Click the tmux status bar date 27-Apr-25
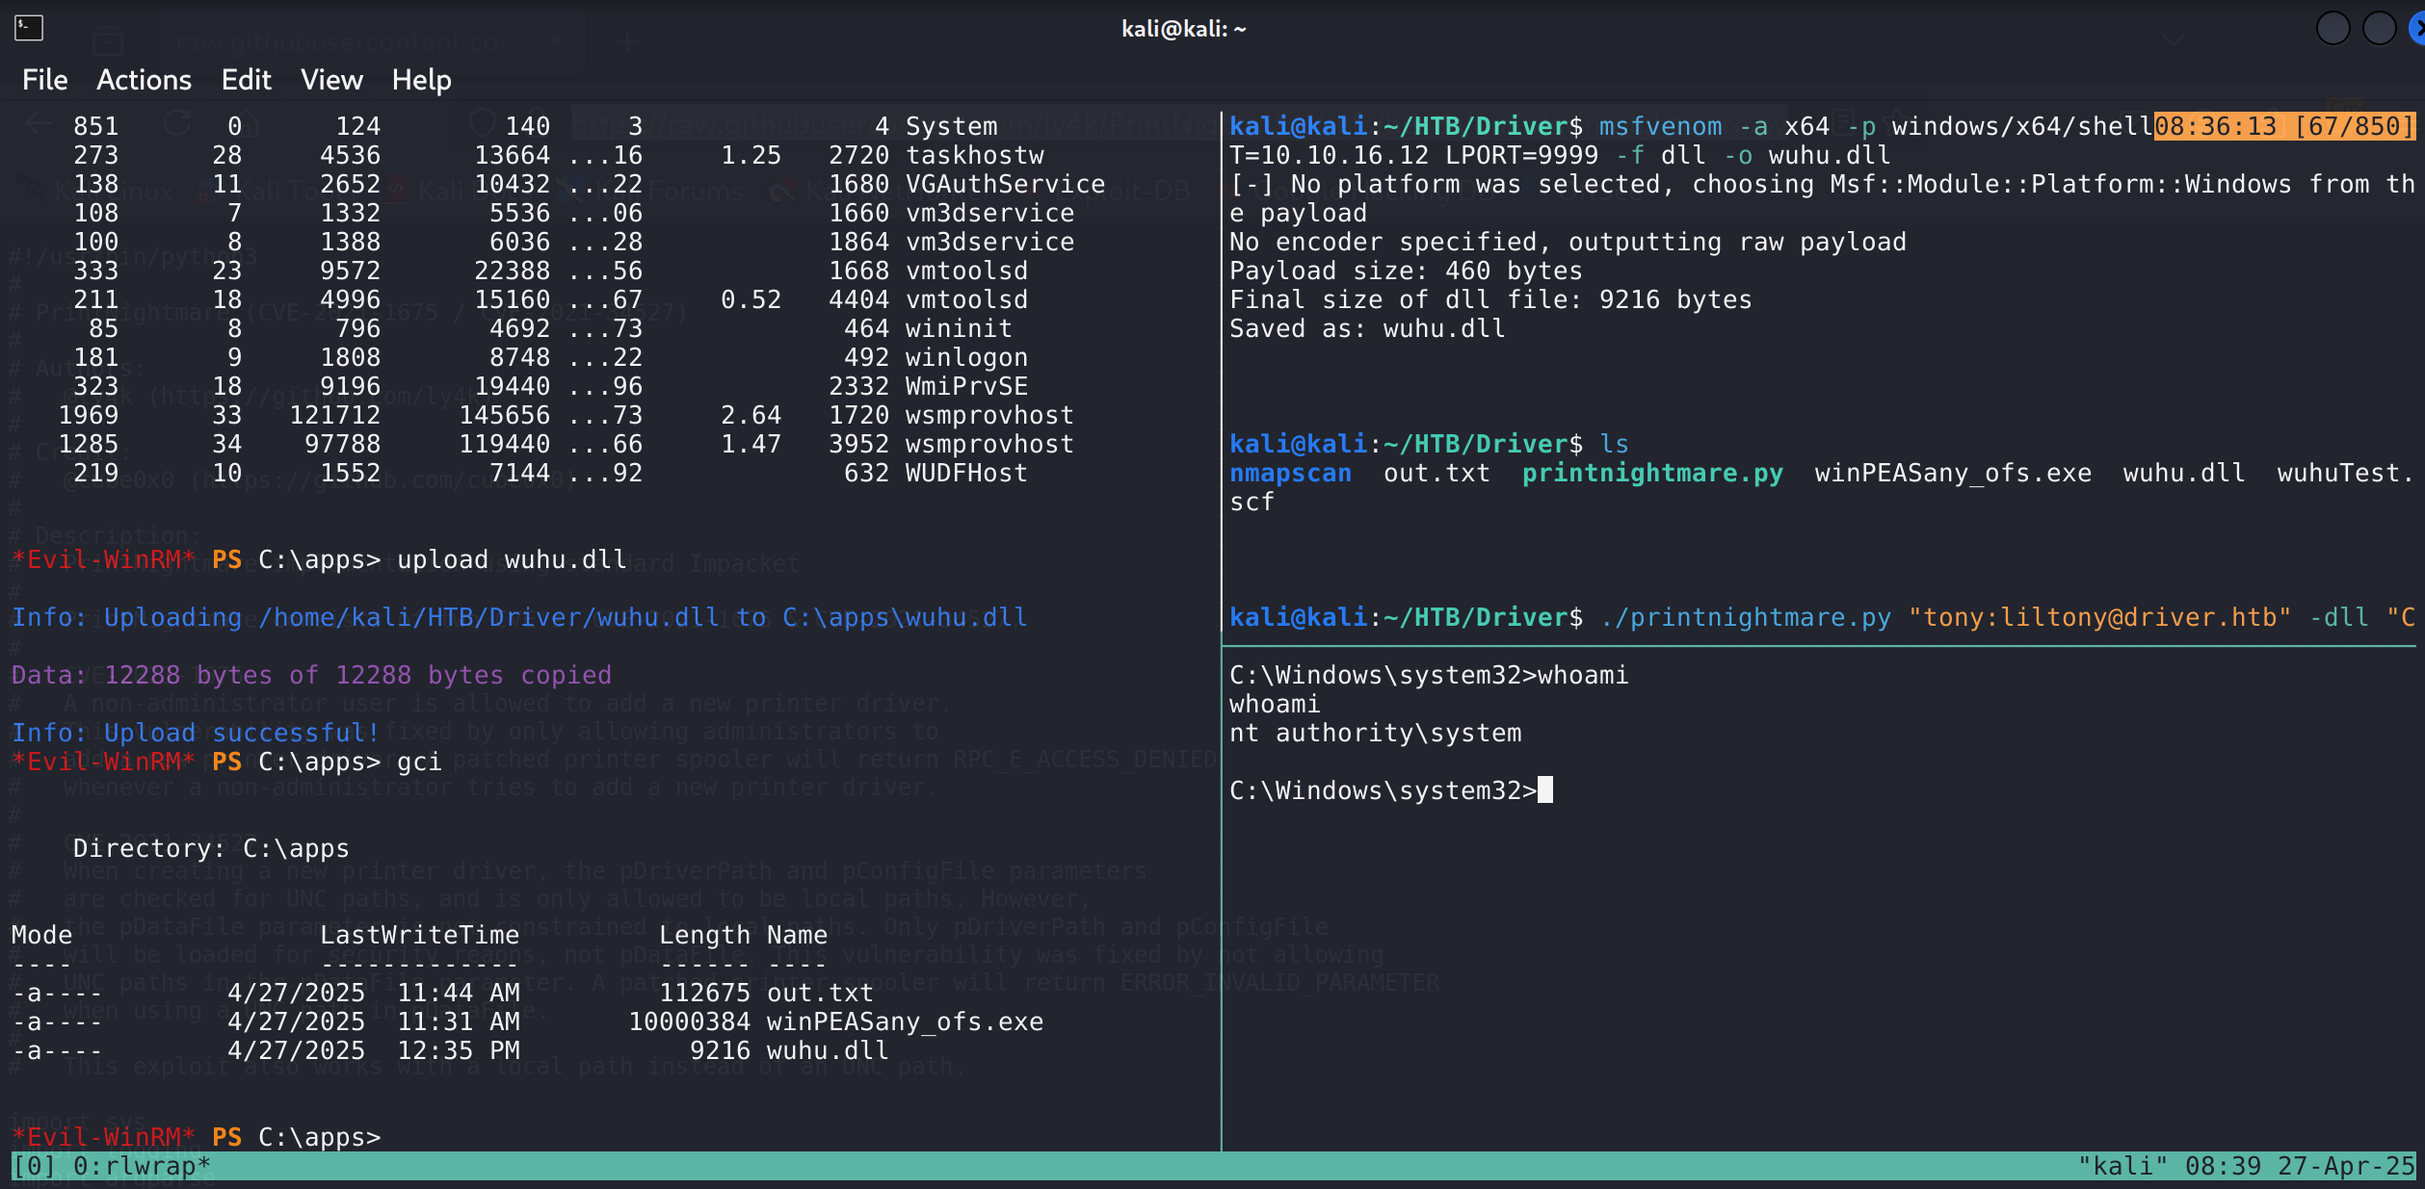 coord(2345,1166)
